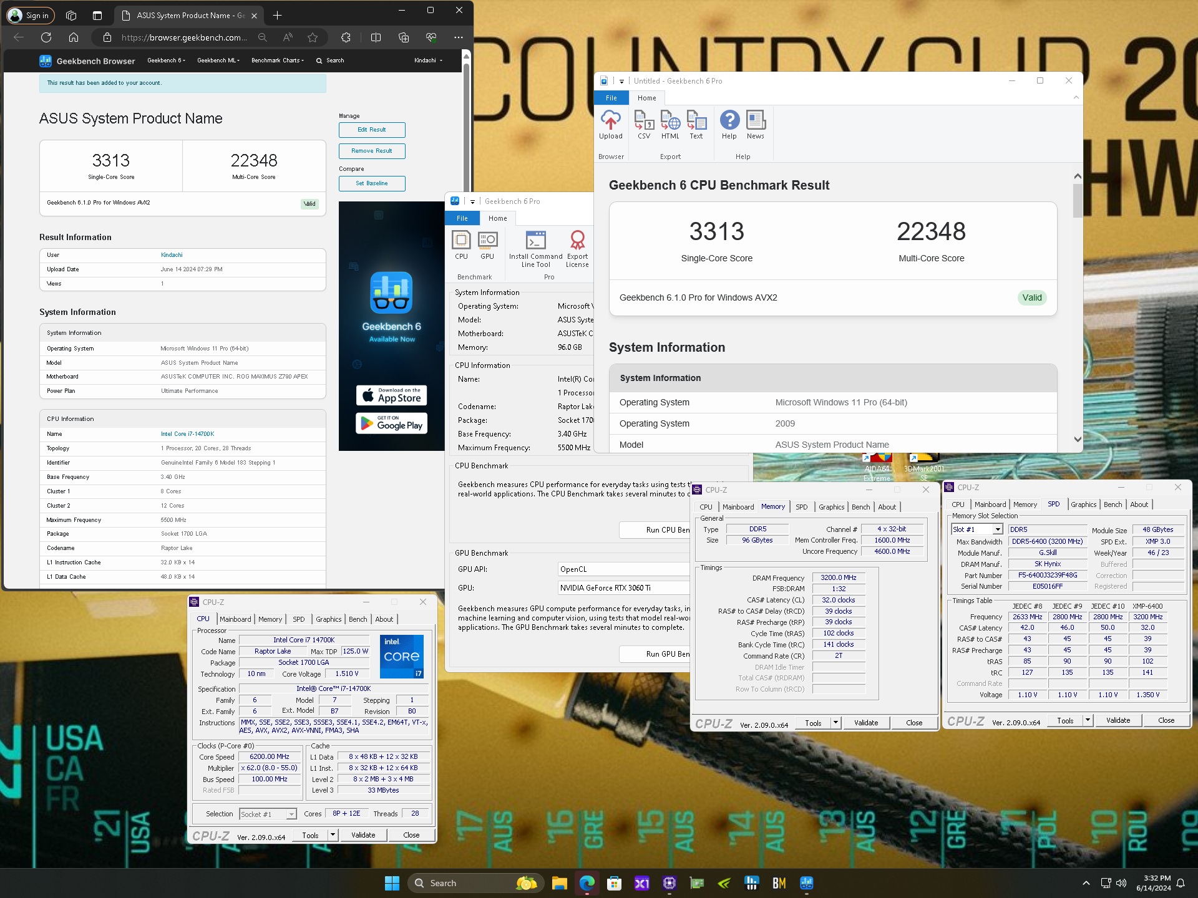Click Download on the App Store badge
The height and width of the screenshot is (898, 1198).
392,395
